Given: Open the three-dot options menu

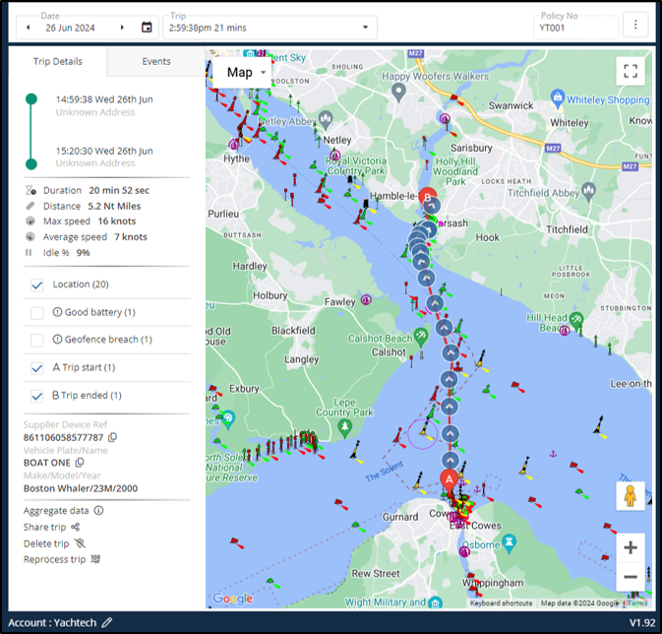Looking at the screenshot, I should point(635,25).
